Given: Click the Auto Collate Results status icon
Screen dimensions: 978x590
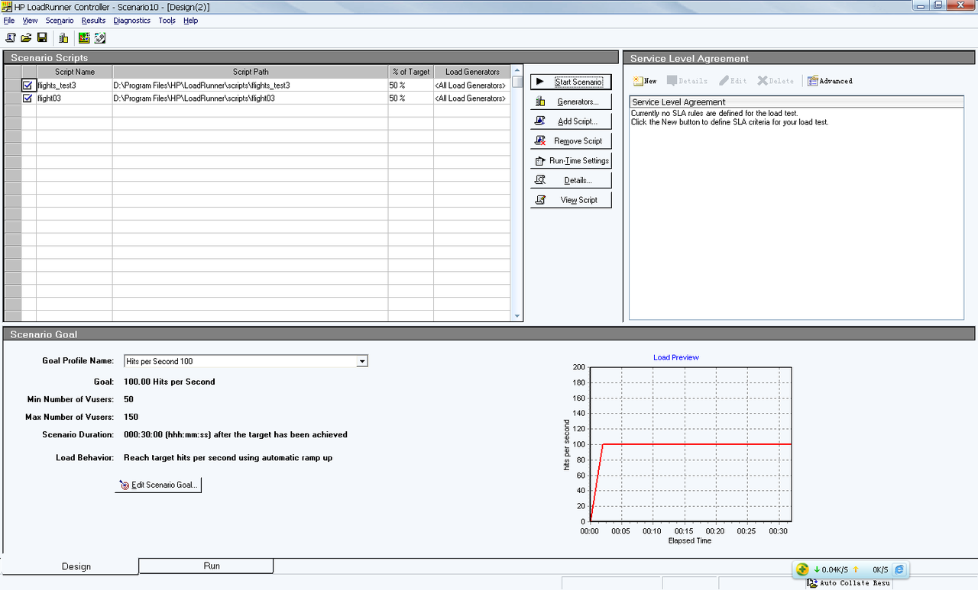Looking at the screenshot, I should click(813, 583).
